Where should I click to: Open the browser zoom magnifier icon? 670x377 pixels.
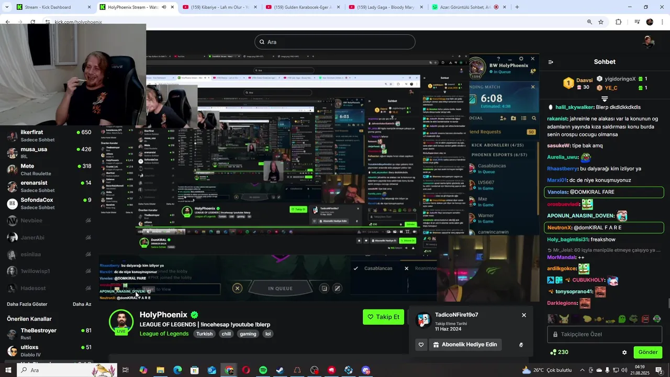tap(589, 22)
